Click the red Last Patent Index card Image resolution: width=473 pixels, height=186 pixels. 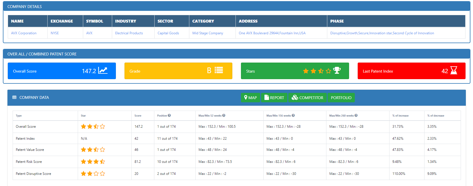click(412, 71)
